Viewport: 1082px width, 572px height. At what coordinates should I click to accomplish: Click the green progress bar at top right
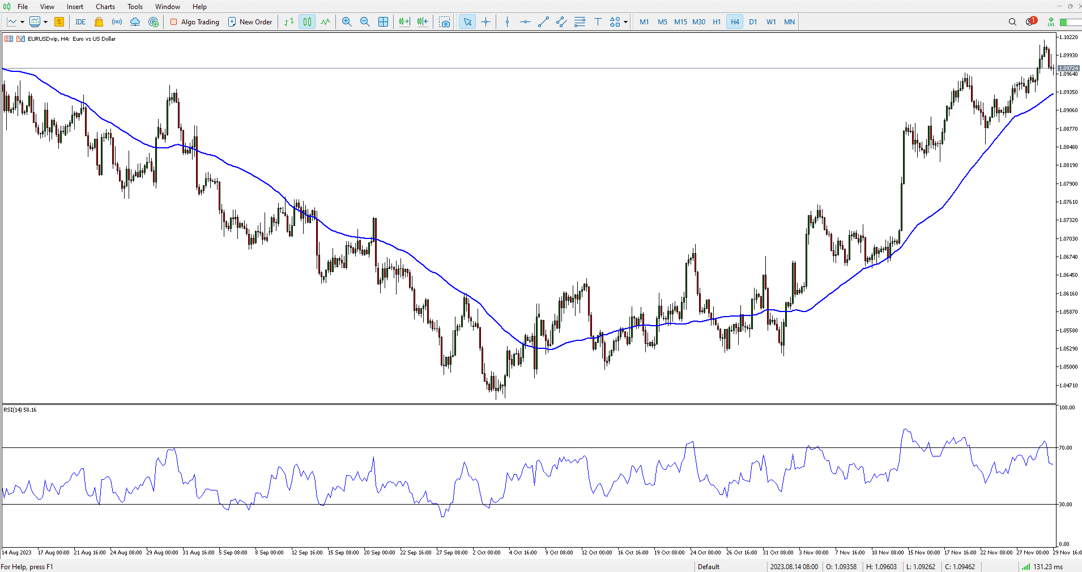click(1071, 22)
